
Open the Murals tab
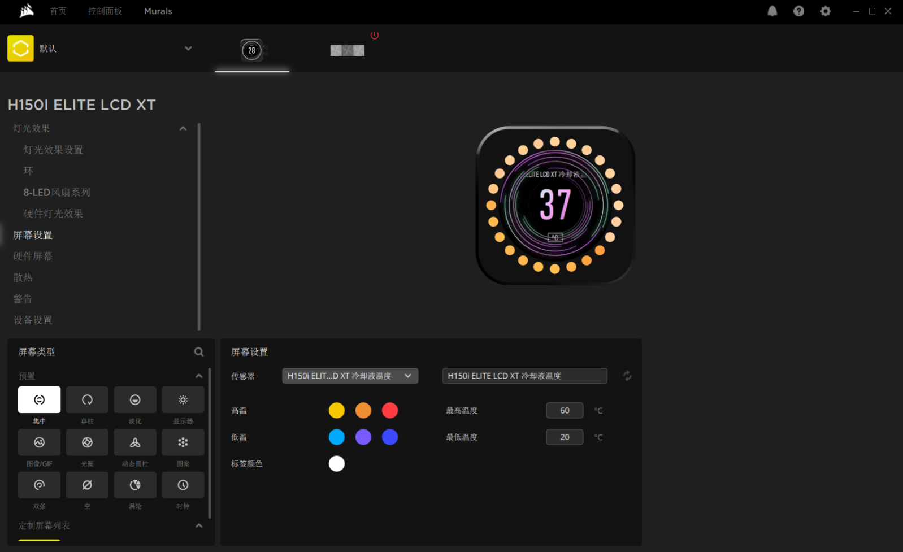tap(158, 11)
